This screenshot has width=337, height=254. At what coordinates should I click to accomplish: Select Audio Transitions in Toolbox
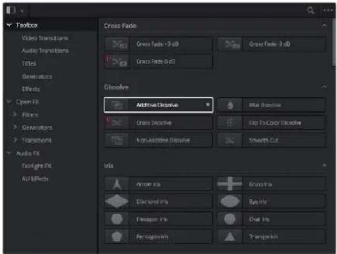[45, 51]
